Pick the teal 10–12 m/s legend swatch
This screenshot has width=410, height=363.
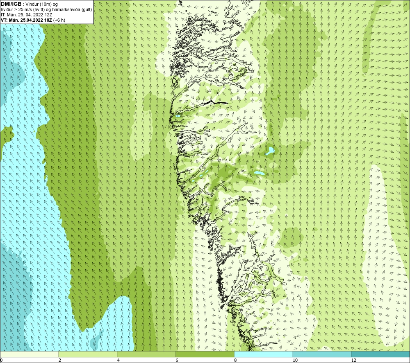pyautogui.click(x=322, y=354)
